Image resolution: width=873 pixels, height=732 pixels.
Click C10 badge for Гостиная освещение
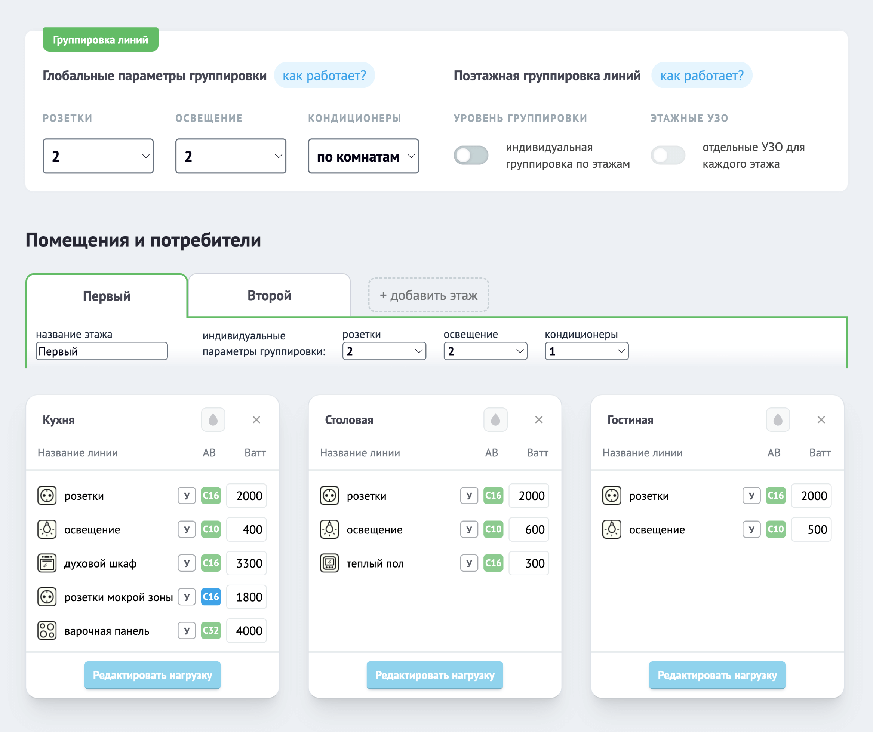[776, 529]
